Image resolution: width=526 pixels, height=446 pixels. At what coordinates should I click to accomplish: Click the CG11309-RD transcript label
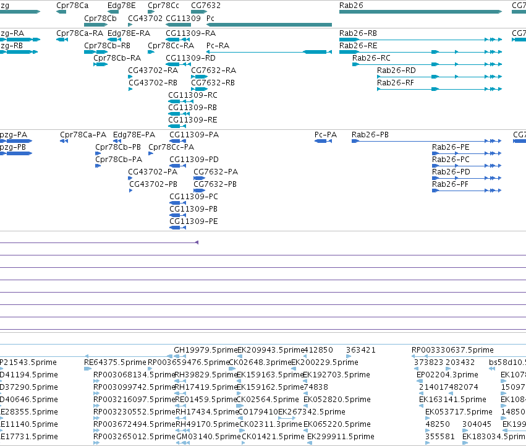tap(190, 58)
